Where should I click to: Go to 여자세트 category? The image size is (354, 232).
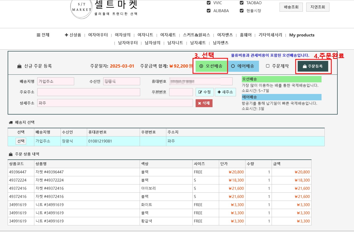click(168, 35)
